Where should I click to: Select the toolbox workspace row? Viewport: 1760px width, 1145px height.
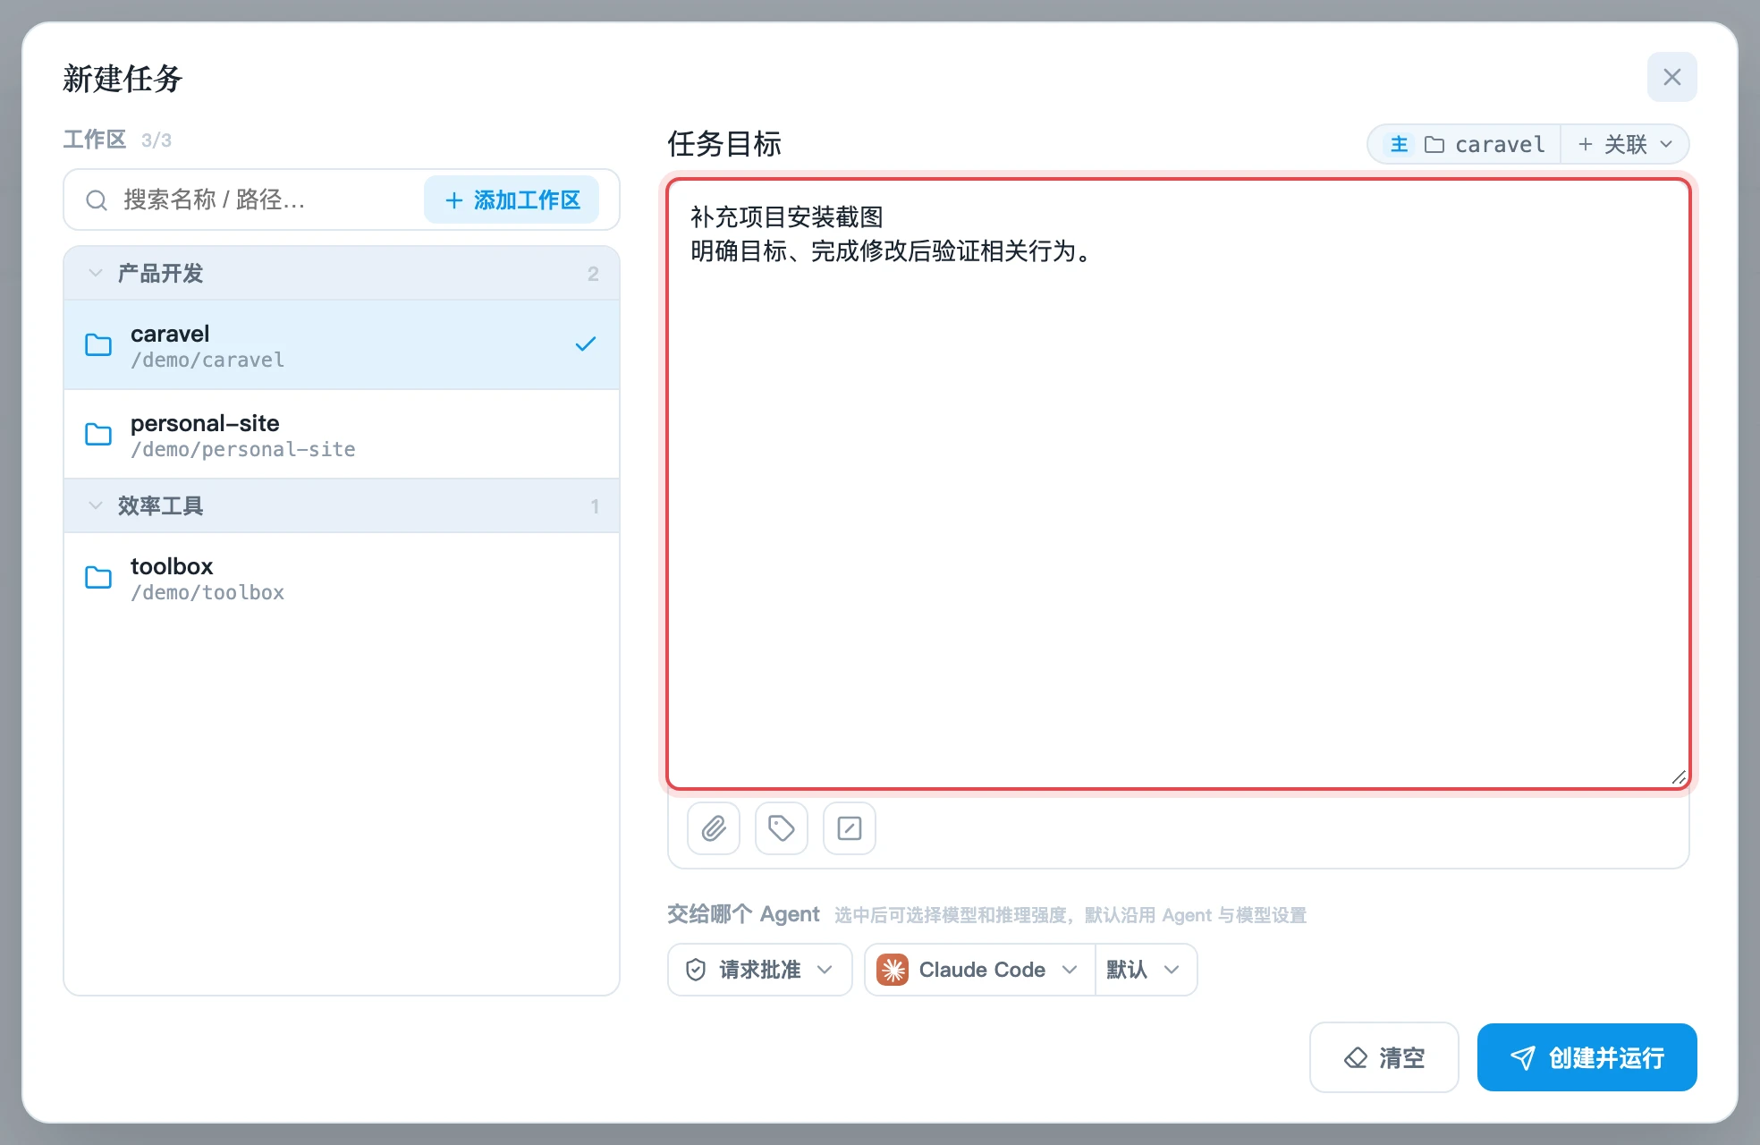[x=342, y=578]
